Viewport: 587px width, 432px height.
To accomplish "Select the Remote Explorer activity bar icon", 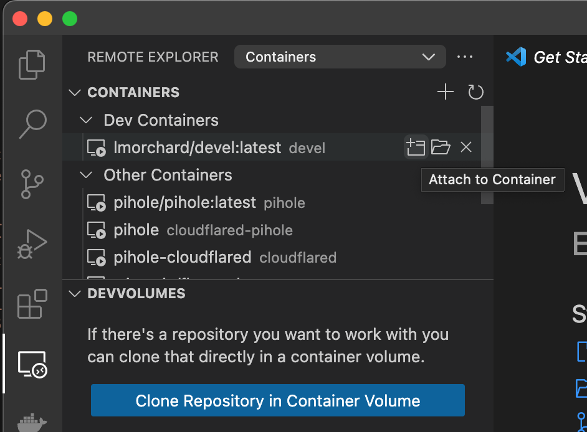I will tap(32, 364).
